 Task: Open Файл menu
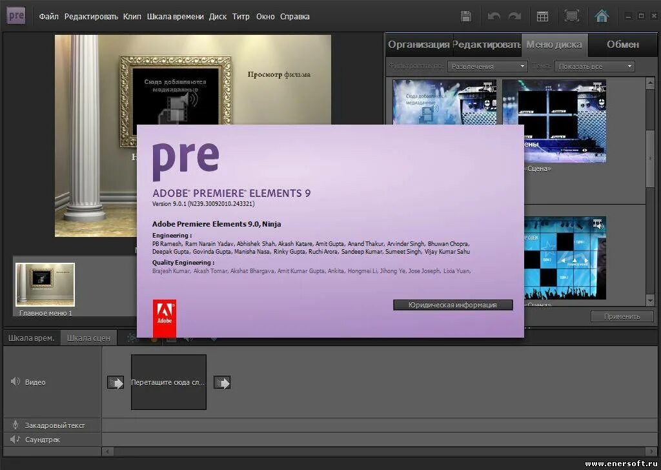point(49,16)
